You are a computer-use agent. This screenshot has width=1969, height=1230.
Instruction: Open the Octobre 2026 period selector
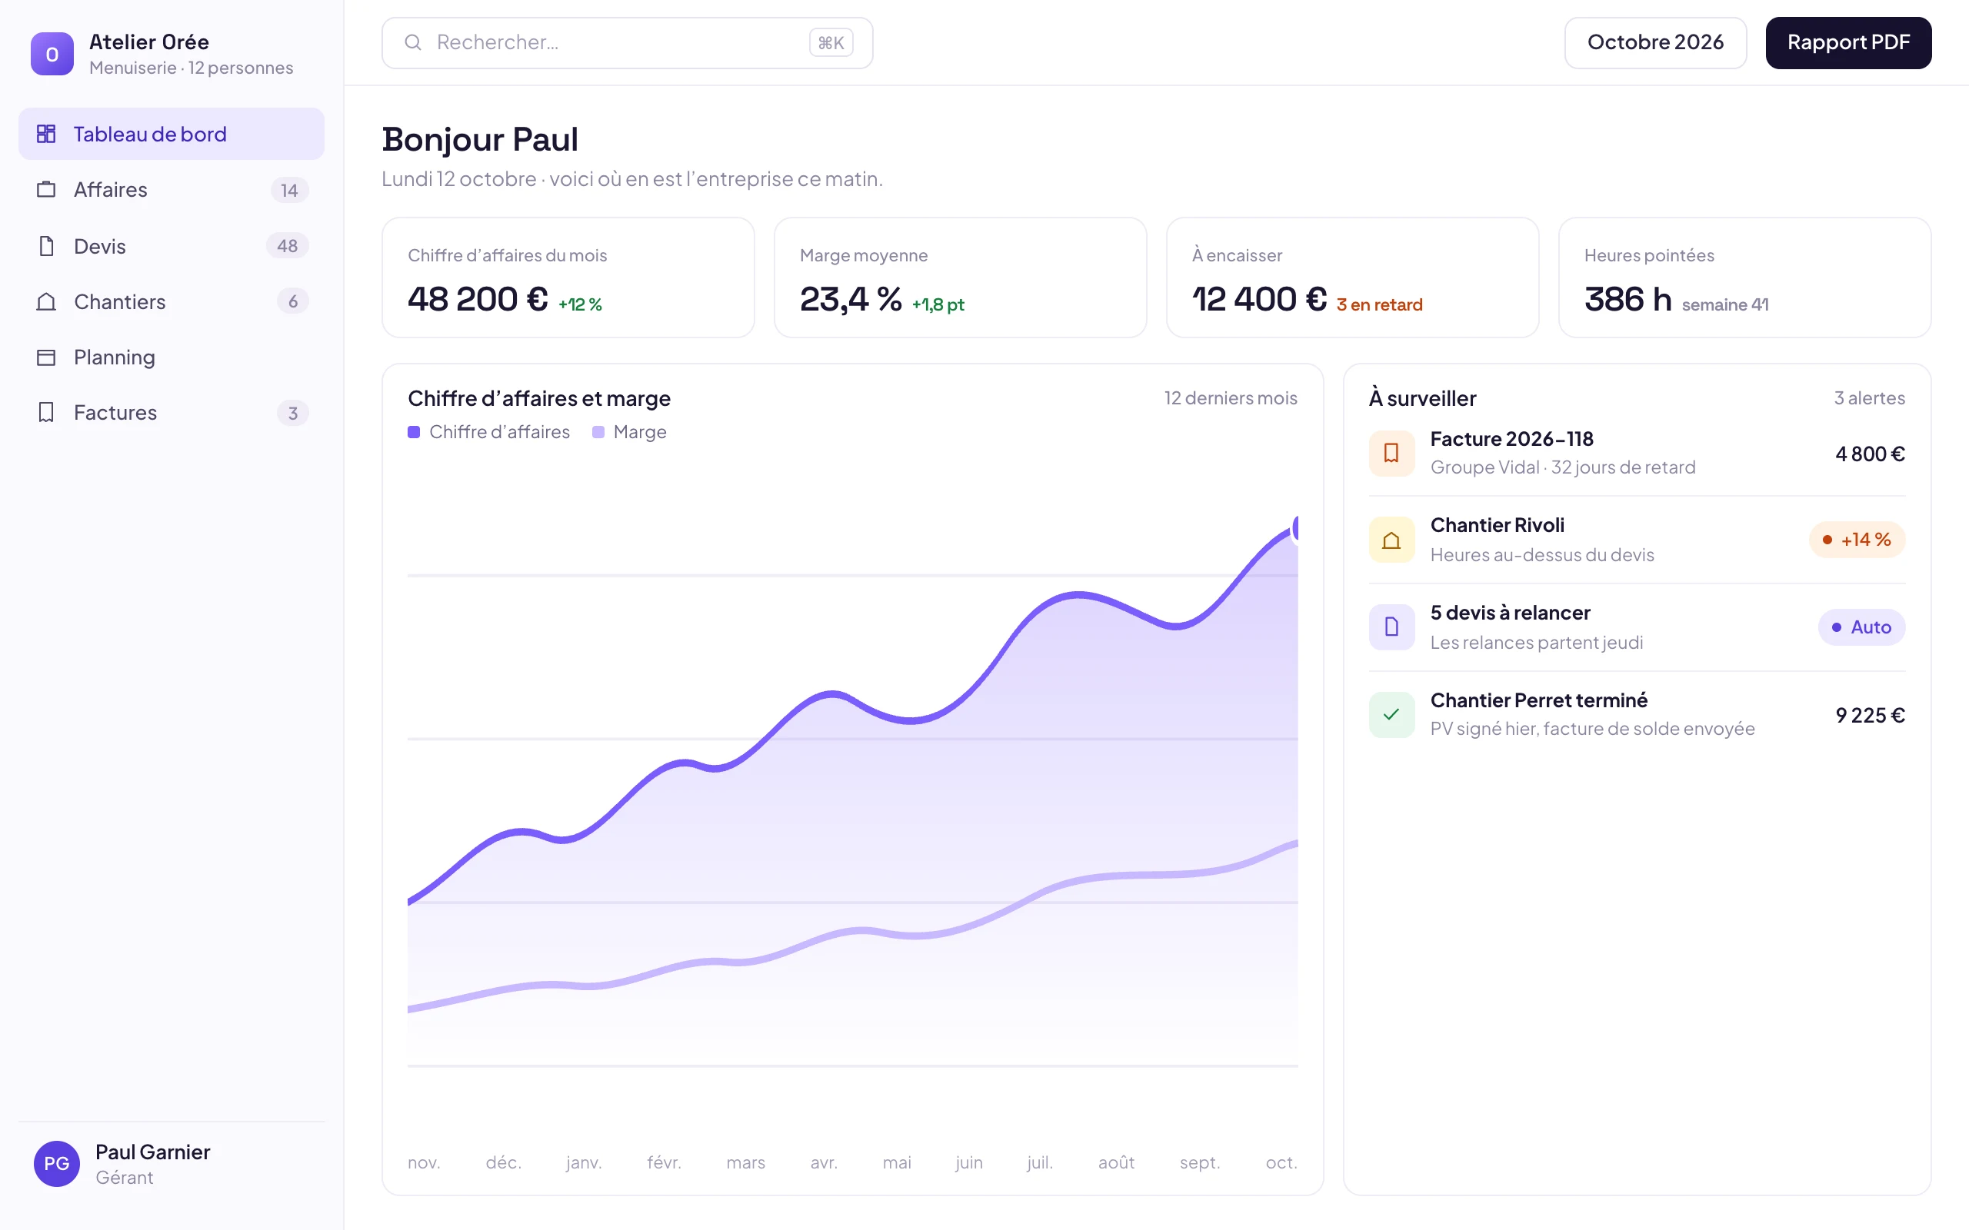(x=1655, y=42)
